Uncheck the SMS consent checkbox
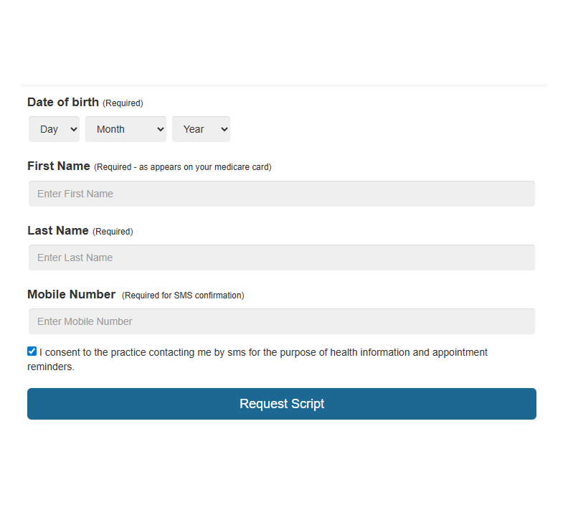568x510 pixels. 32,351
